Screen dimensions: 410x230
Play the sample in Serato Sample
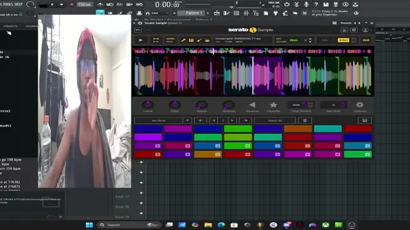coord(140,40)
